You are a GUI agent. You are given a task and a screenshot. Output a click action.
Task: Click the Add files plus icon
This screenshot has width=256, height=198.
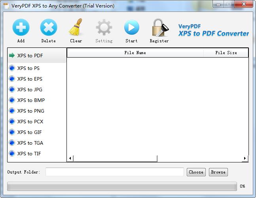point(21,28)
